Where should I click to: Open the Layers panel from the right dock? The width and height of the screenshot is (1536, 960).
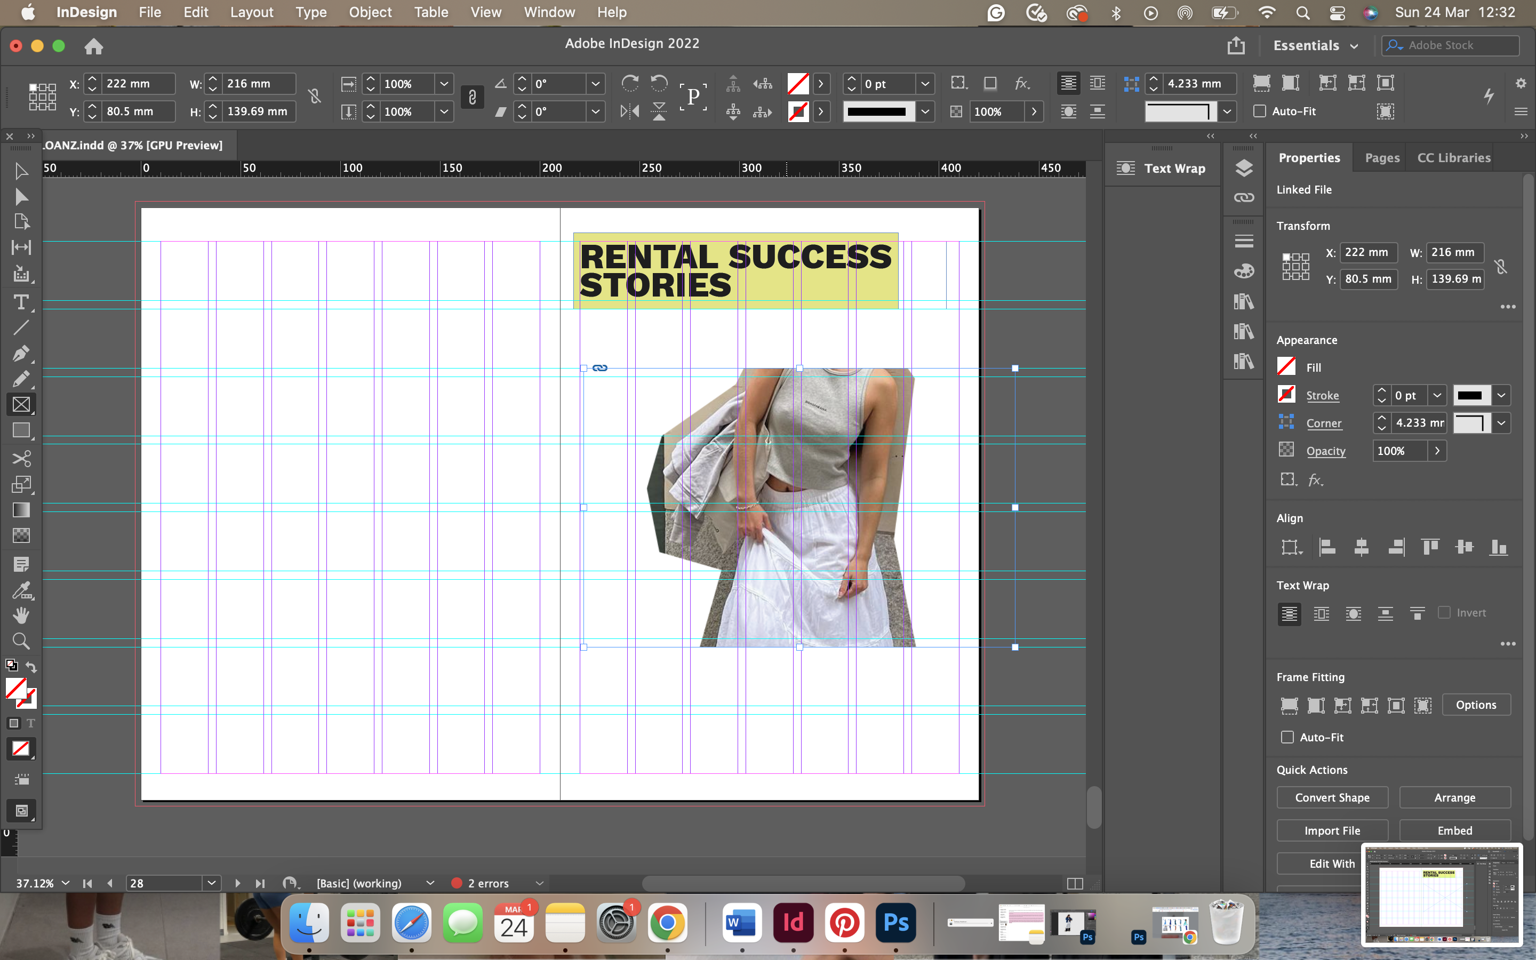[1244, 167]
